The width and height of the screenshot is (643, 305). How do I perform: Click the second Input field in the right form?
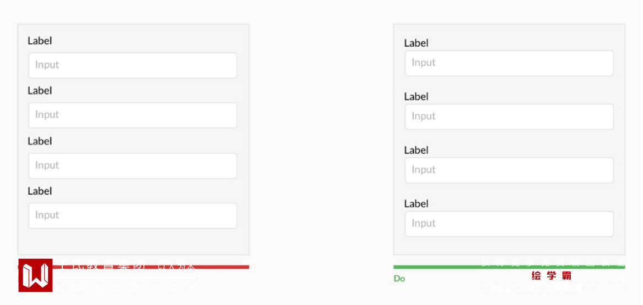click(509, 117)
